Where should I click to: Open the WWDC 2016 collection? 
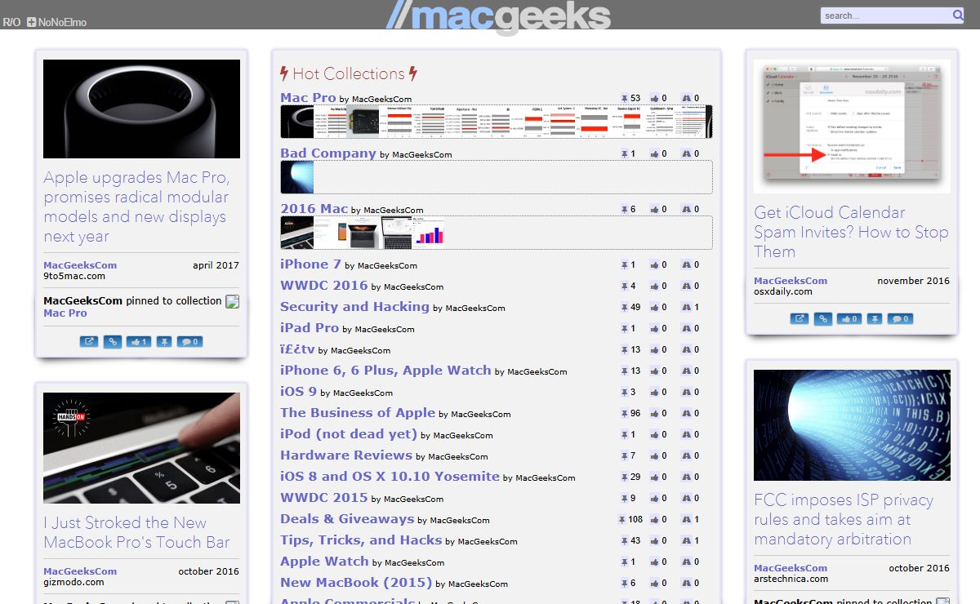tap(324, 285)
